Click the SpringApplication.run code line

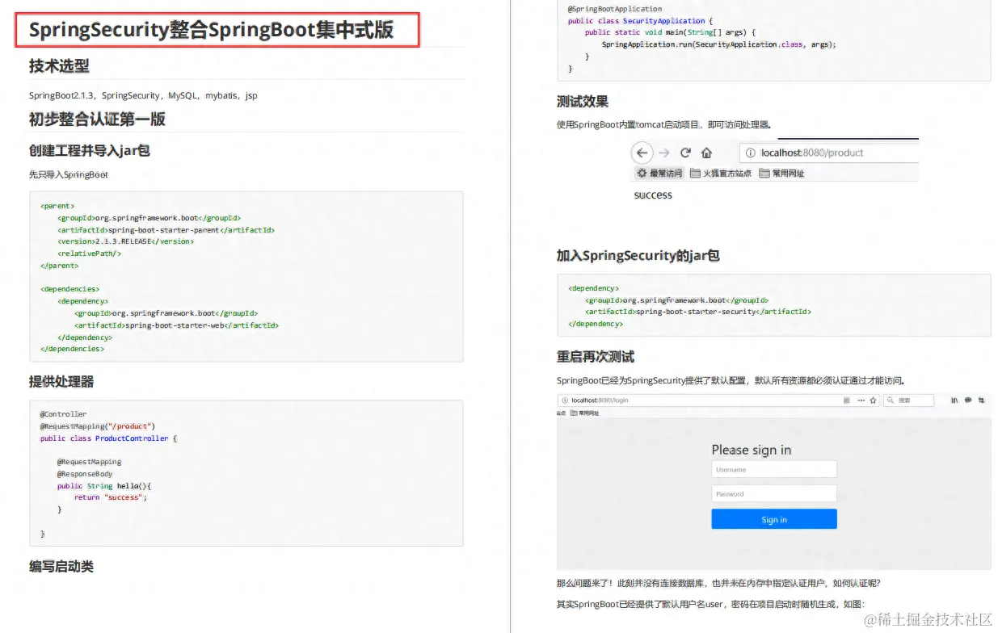[718, 44]
